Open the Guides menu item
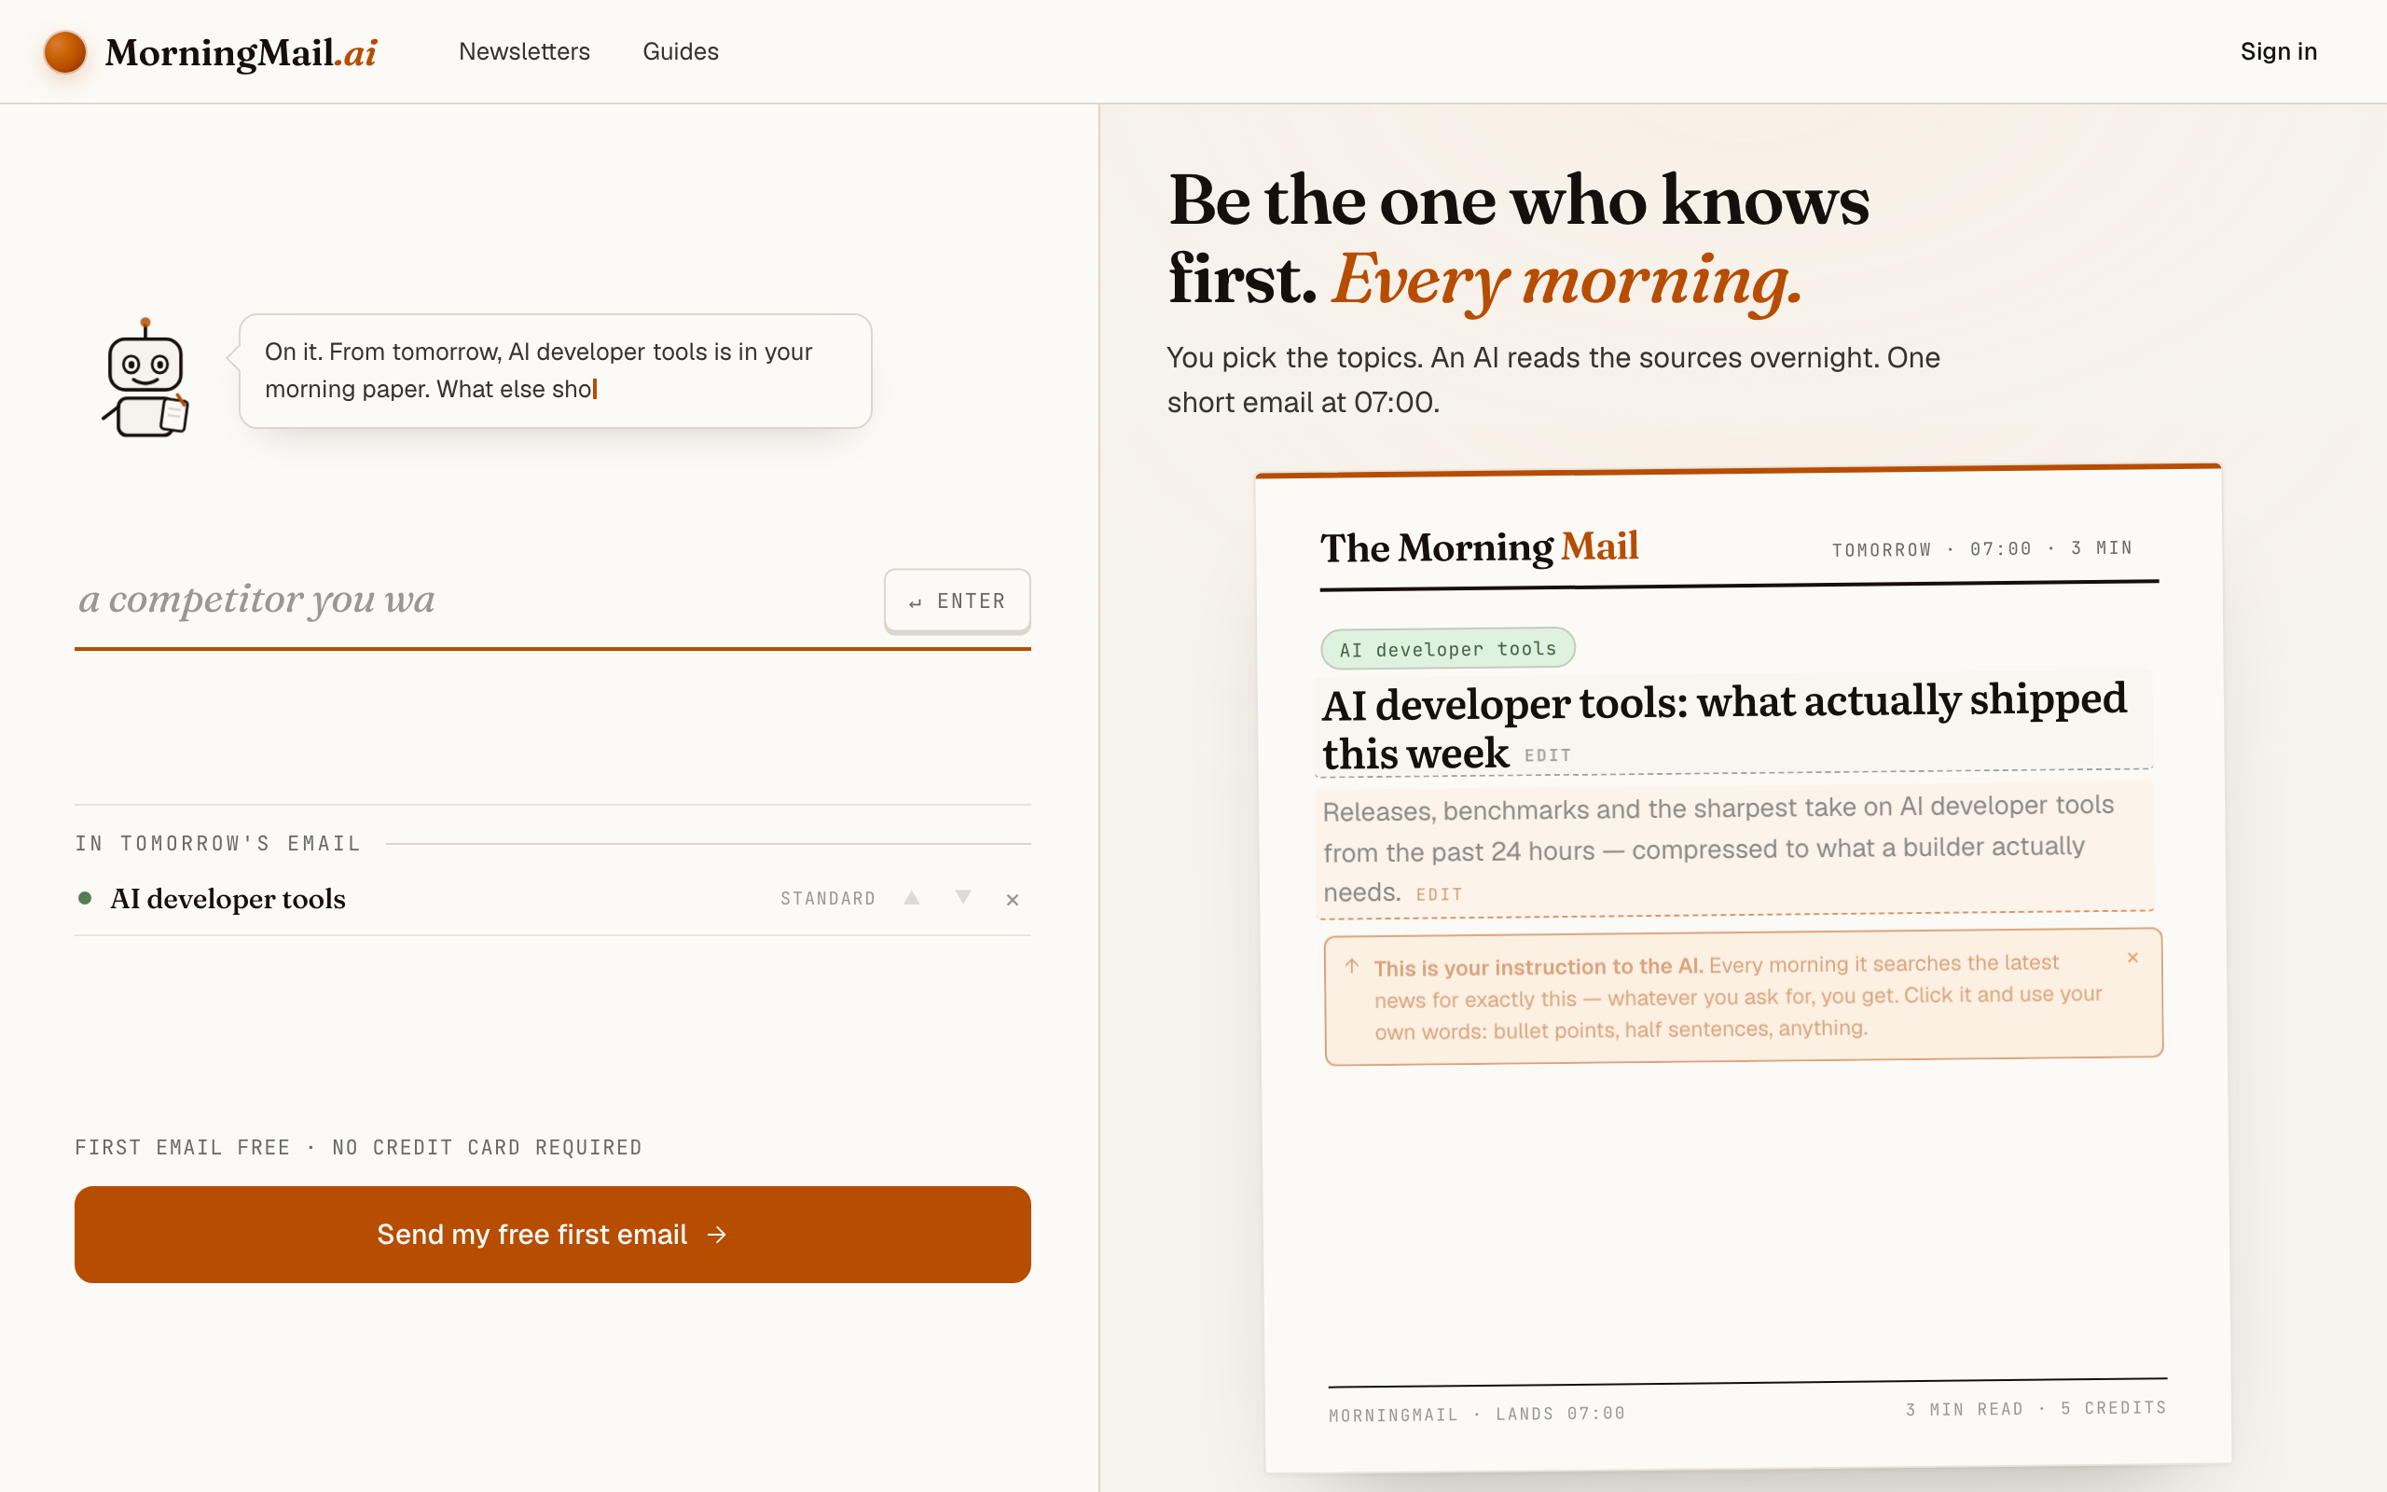 (x=681, y=51)
